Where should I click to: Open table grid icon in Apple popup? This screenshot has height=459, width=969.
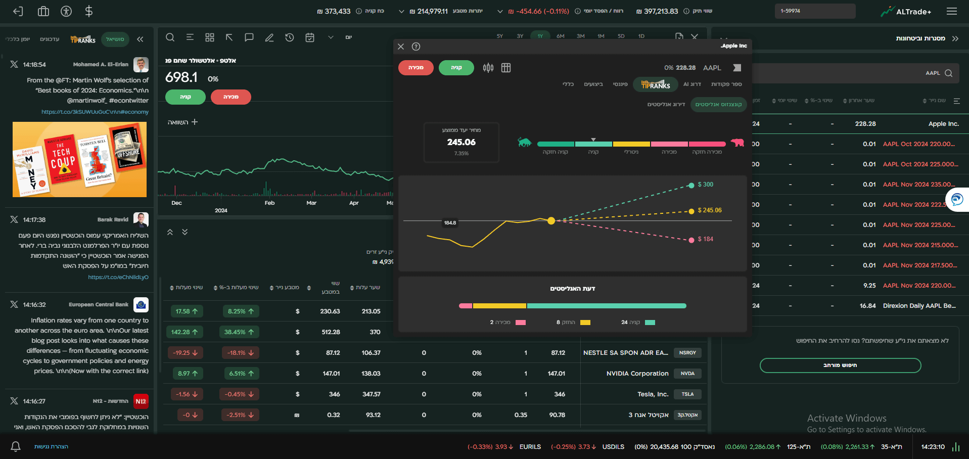click(506, 68)
